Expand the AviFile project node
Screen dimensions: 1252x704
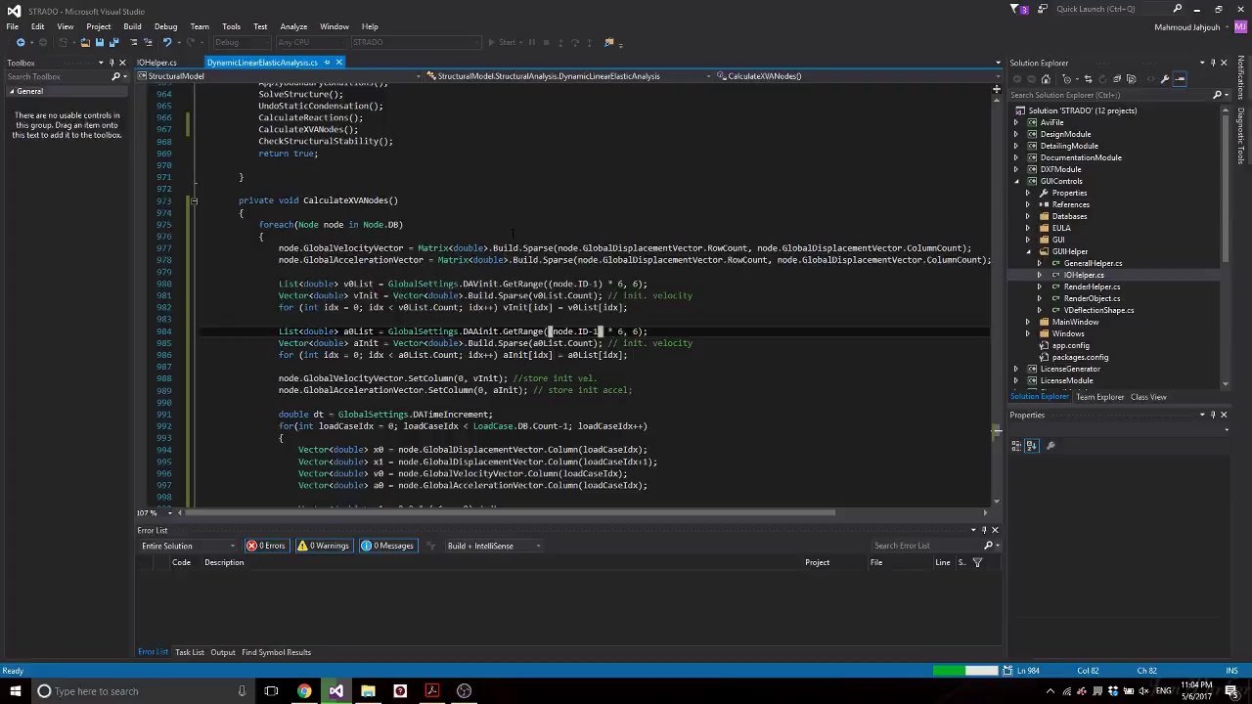(1016, 122)
